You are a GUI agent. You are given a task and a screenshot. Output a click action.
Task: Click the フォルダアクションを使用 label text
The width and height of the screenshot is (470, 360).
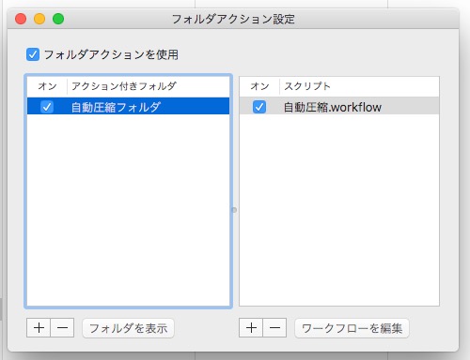coord(111,54)
